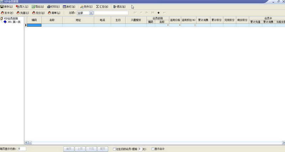285x152 pixels.
Task: Select the VIP会员类别 root tree node
Action: tap(11, 18)
